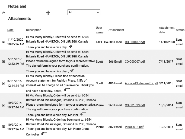Open the 3/11/2015 note row icon
The image size is (185, 139).
(x=4, y=83)
